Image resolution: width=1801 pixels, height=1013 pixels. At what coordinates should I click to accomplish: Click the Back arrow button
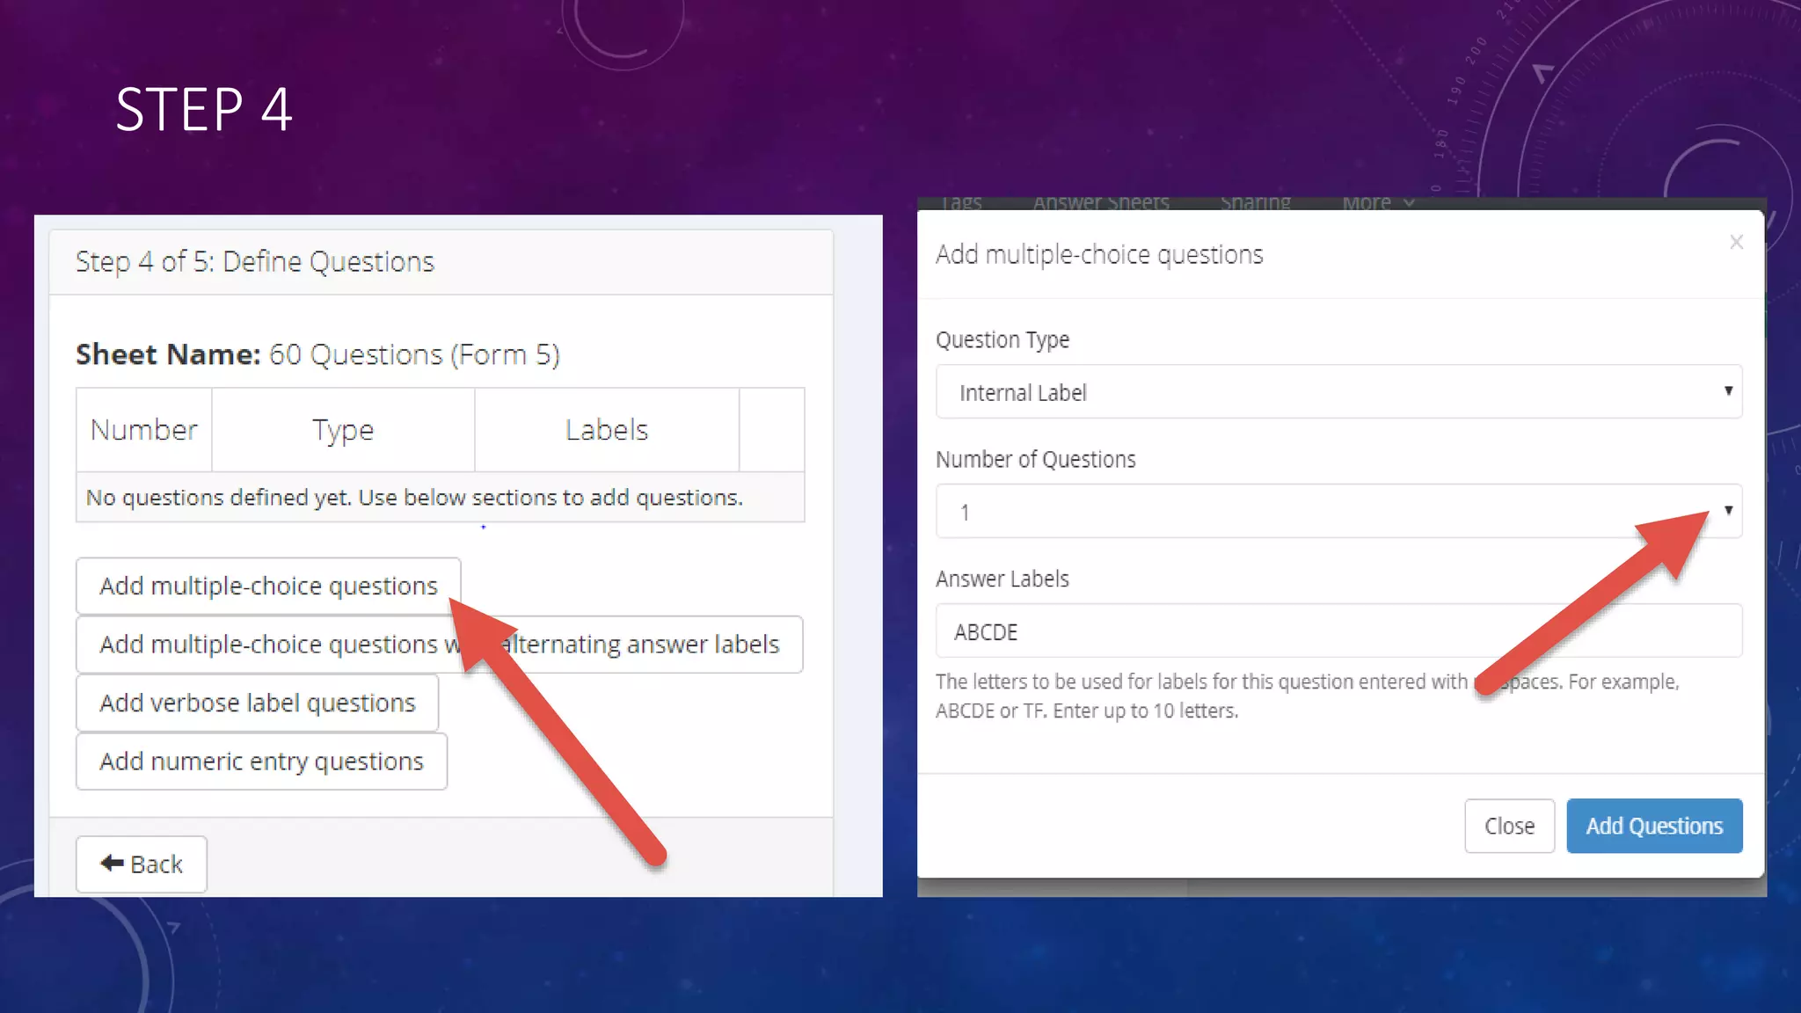(142, 864)
